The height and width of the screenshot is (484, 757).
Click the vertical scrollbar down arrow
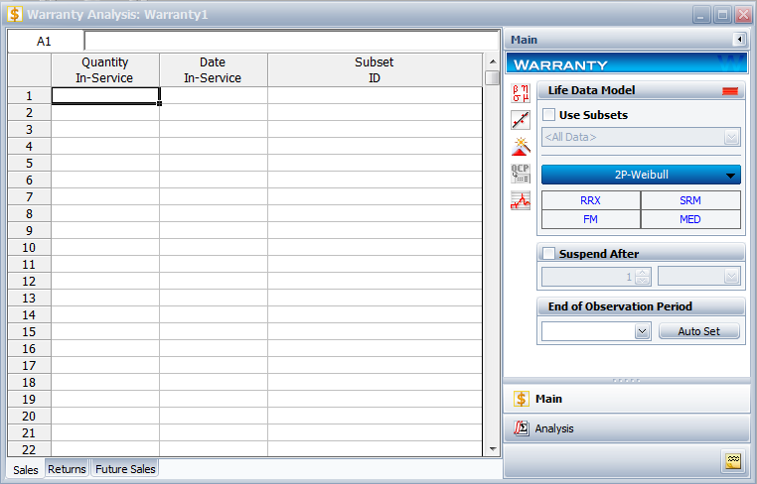[493, 449]
